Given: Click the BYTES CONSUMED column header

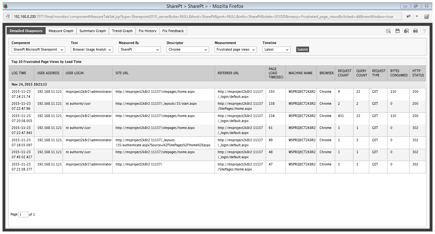Looking at the screenshot, I should [x=399, y=73].
